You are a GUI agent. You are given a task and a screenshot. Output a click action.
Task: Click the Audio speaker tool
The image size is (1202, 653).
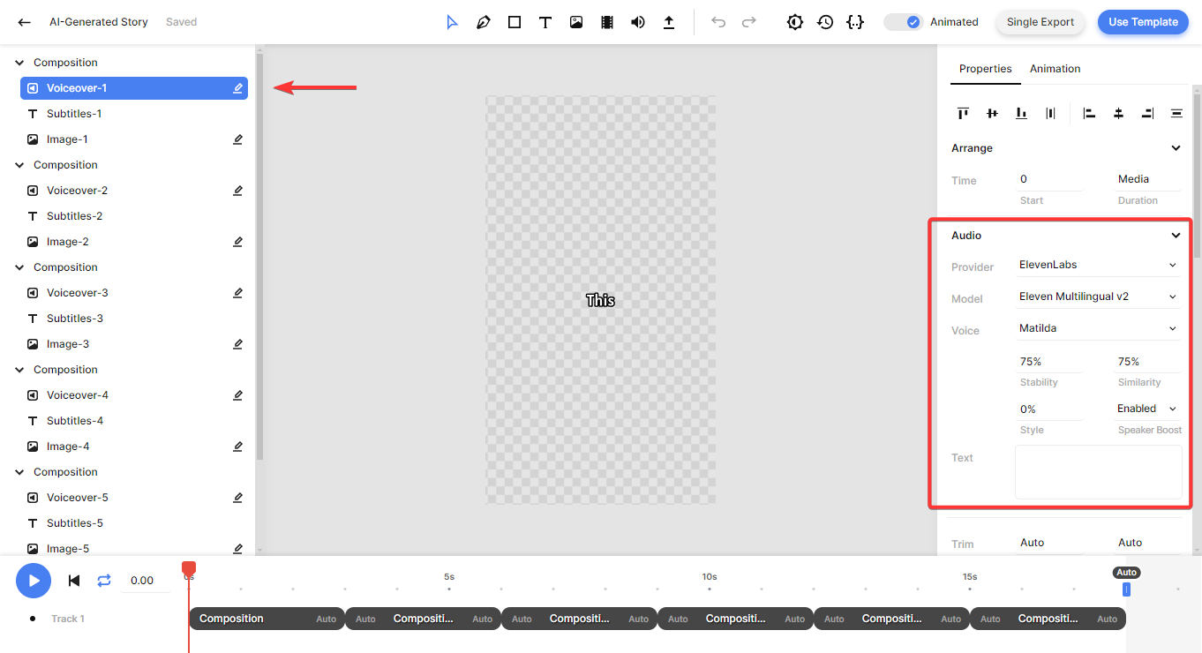(x=638, y=22)
